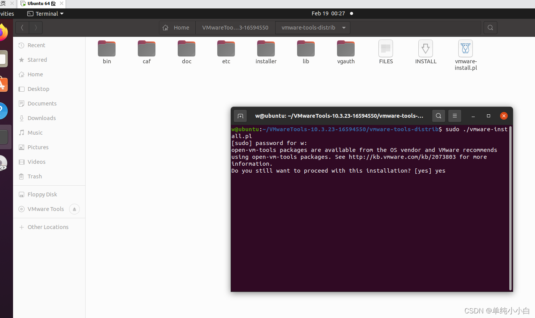Open Documents in the sidebar
The image size is (535, 318).
tap(49, 104)
